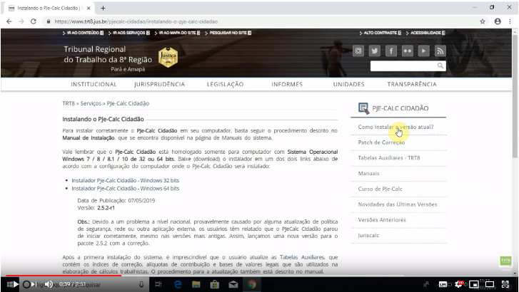Open the Mail app from the taskbar
Screen dimensions: 519x292
tap(233, 284)
